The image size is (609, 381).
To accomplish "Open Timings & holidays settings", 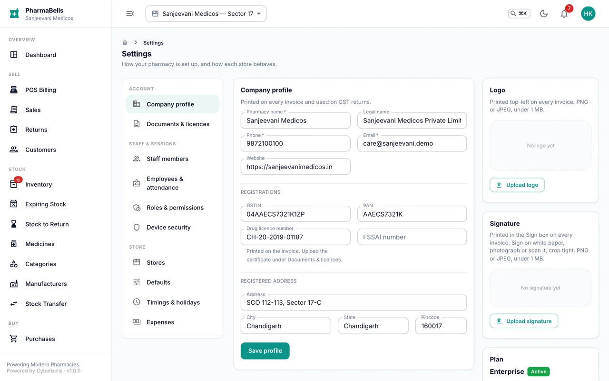I will coord(172,302).
